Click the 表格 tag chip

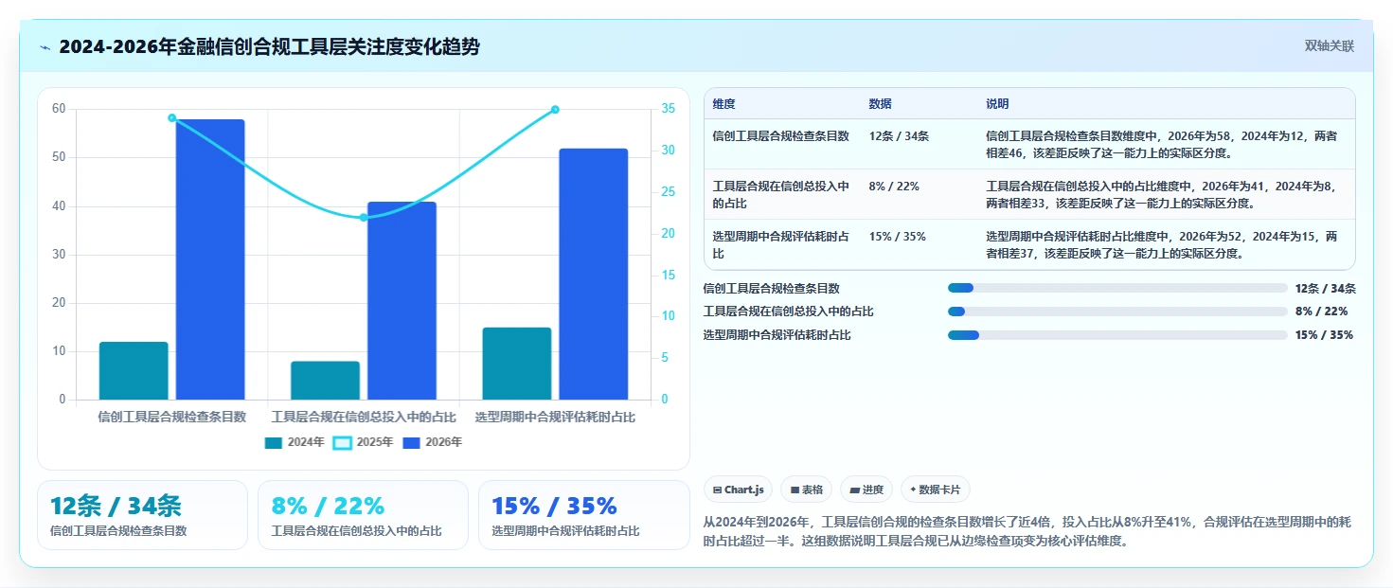[x=807, y=490]
